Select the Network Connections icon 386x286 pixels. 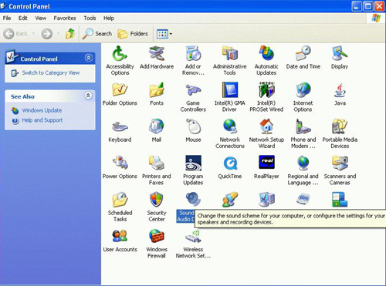click(230, 126)
